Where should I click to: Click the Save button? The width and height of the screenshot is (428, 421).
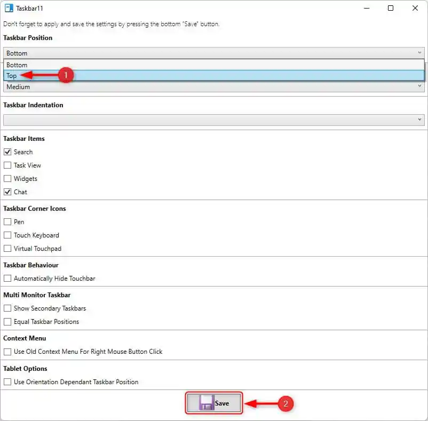213,403
